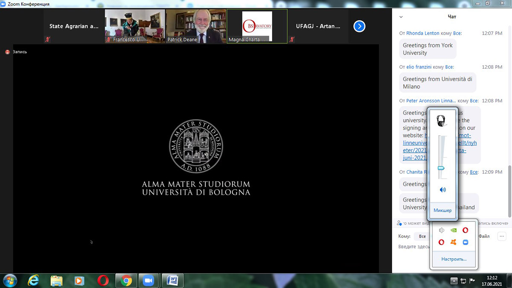Screen dimensions: 512x288
Task: Click the headphones device icon
Action: point(441,121)
